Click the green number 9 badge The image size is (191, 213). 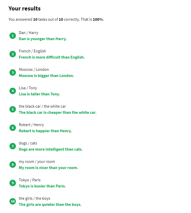tap(13, 183)
